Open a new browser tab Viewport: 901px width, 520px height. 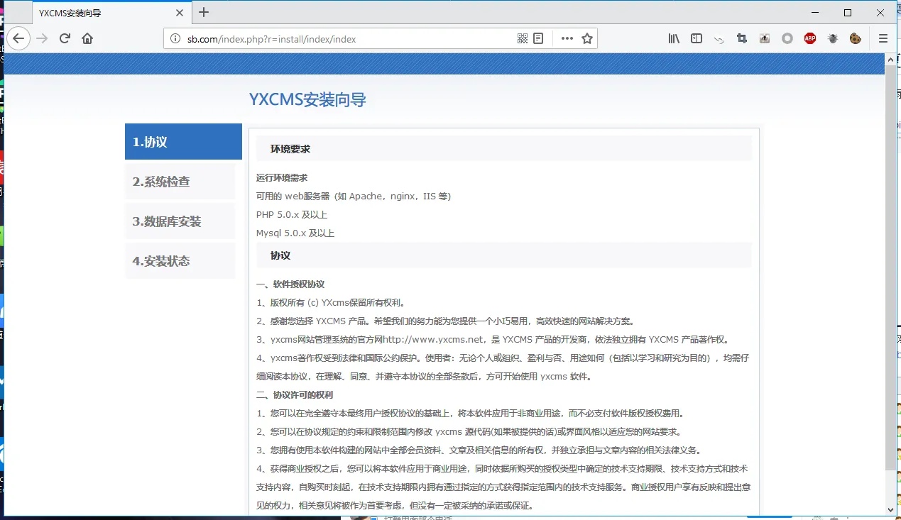(204, 12)
